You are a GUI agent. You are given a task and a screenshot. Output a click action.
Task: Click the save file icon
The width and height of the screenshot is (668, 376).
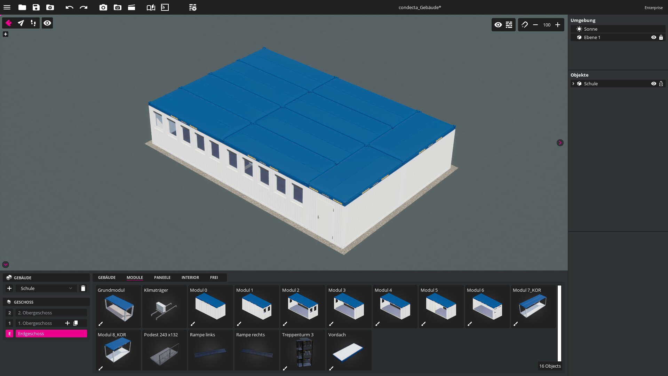click(x=36, y=7)
